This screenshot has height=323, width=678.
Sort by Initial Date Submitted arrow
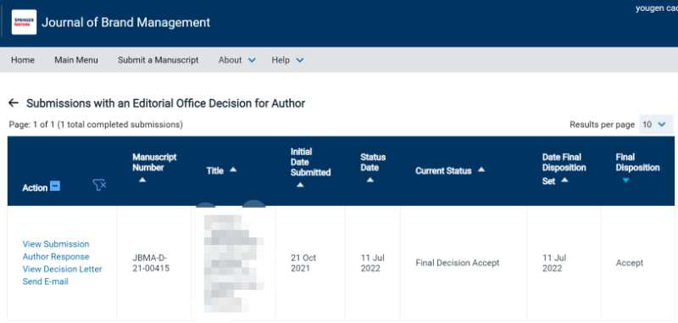[x=300, y=185]
